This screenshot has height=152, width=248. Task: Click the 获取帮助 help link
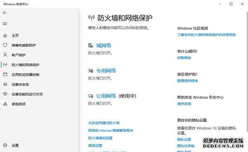[x=184, y=58]
